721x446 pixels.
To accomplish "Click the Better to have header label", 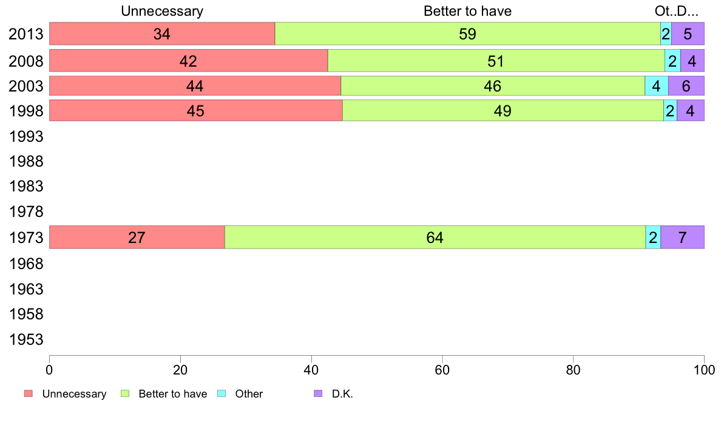I will click(x=468, y=11).
